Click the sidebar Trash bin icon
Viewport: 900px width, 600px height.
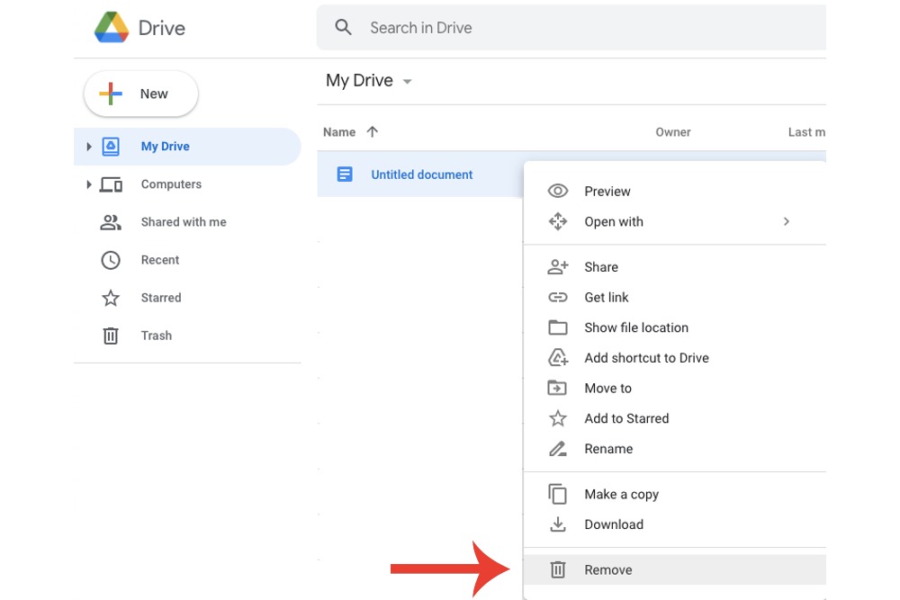pos(111,336)
